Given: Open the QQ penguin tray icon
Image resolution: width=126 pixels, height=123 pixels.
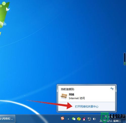Looking at the screenshot, I should click(x=84, y=119).
